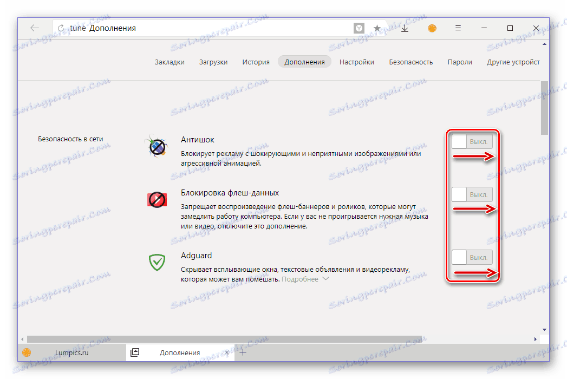Click the Adguard green shield icon
The image size is (567, 379).
[157, 262]
